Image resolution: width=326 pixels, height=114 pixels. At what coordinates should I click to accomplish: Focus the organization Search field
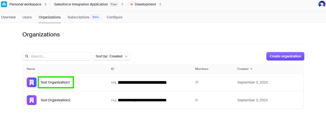coord(60,56)
